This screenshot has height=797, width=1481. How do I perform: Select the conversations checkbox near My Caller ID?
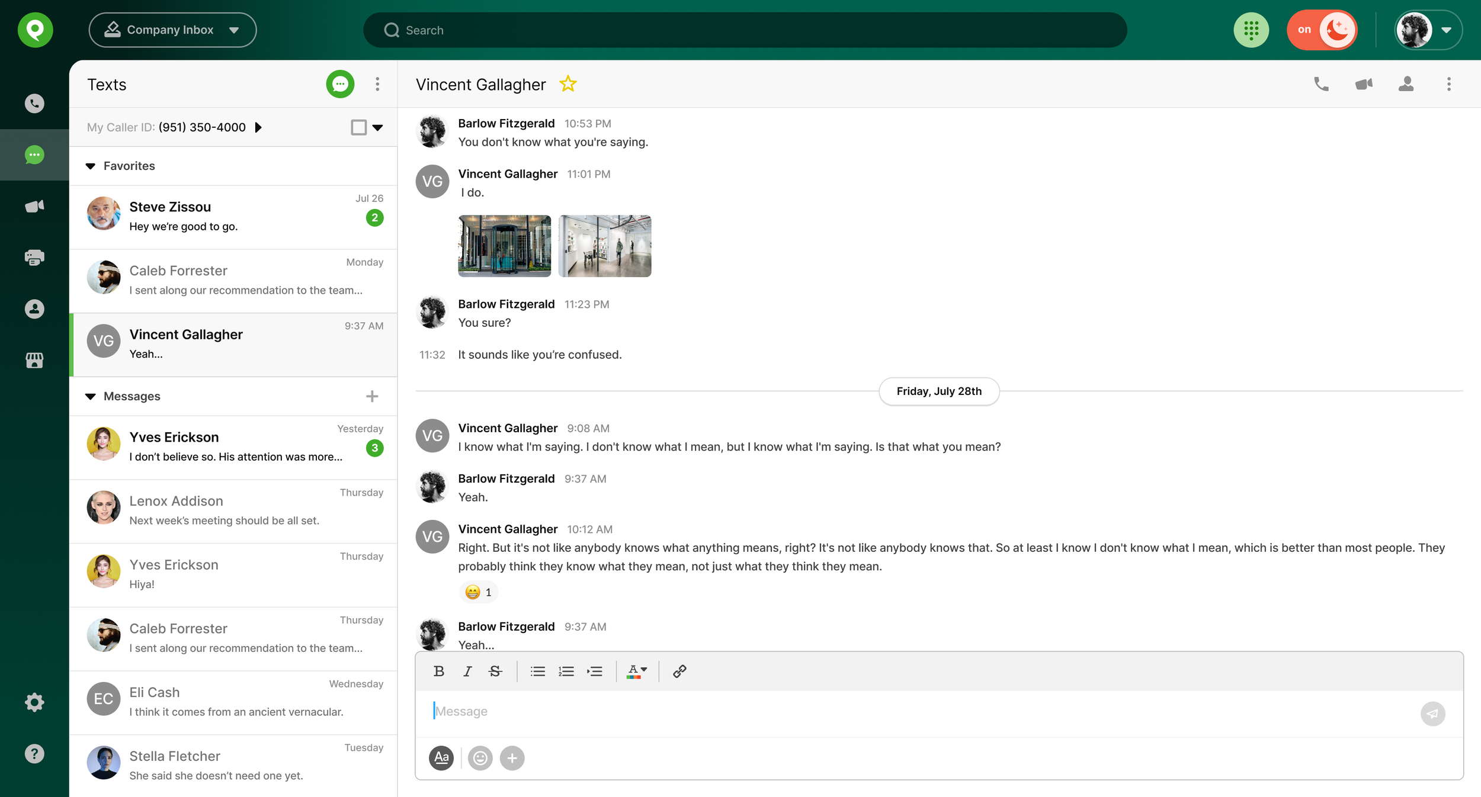[359, 127]
